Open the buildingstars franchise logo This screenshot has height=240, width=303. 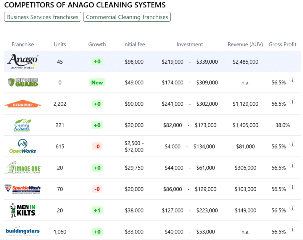[x=22, y=231]
